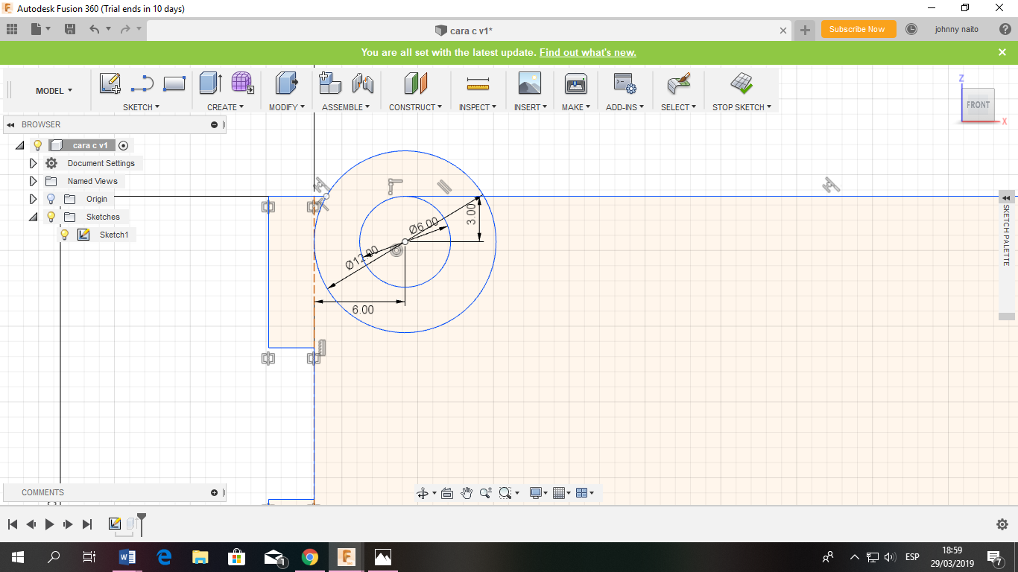Open the Scripts and Add-Ins icon
This screenshot has height=572, width=1018.
coord(624,83)
